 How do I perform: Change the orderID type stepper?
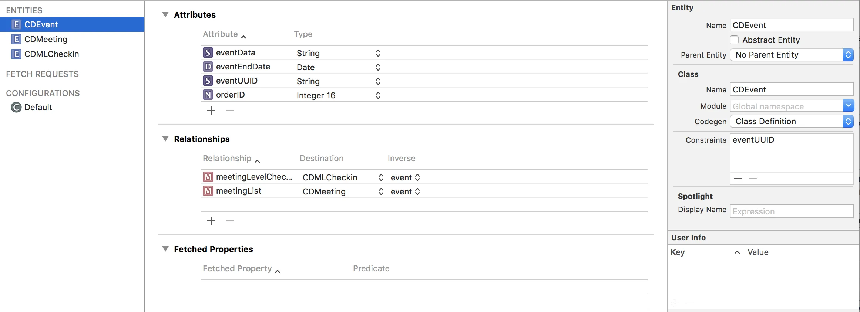(378, 95)
